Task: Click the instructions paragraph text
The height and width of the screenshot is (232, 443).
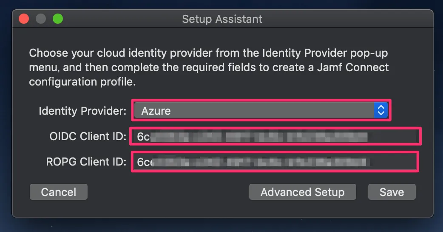Action: [x=208, y=68]
